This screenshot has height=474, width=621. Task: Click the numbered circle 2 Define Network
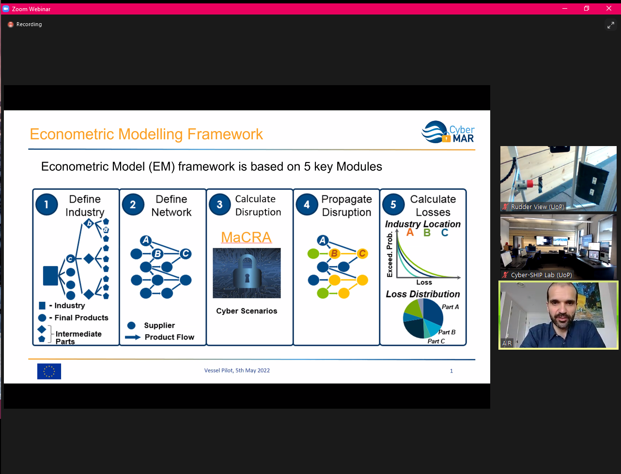133,205
